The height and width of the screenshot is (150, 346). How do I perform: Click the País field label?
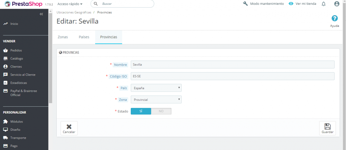click(124, 88)
